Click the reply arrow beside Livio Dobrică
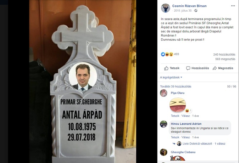Viewport: 239px width, 163px height. 174,144
